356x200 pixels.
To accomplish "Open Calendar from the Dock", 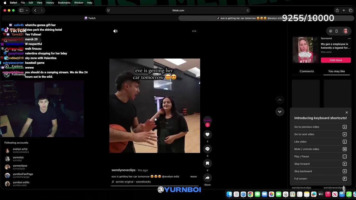I will tap(286, 194).
